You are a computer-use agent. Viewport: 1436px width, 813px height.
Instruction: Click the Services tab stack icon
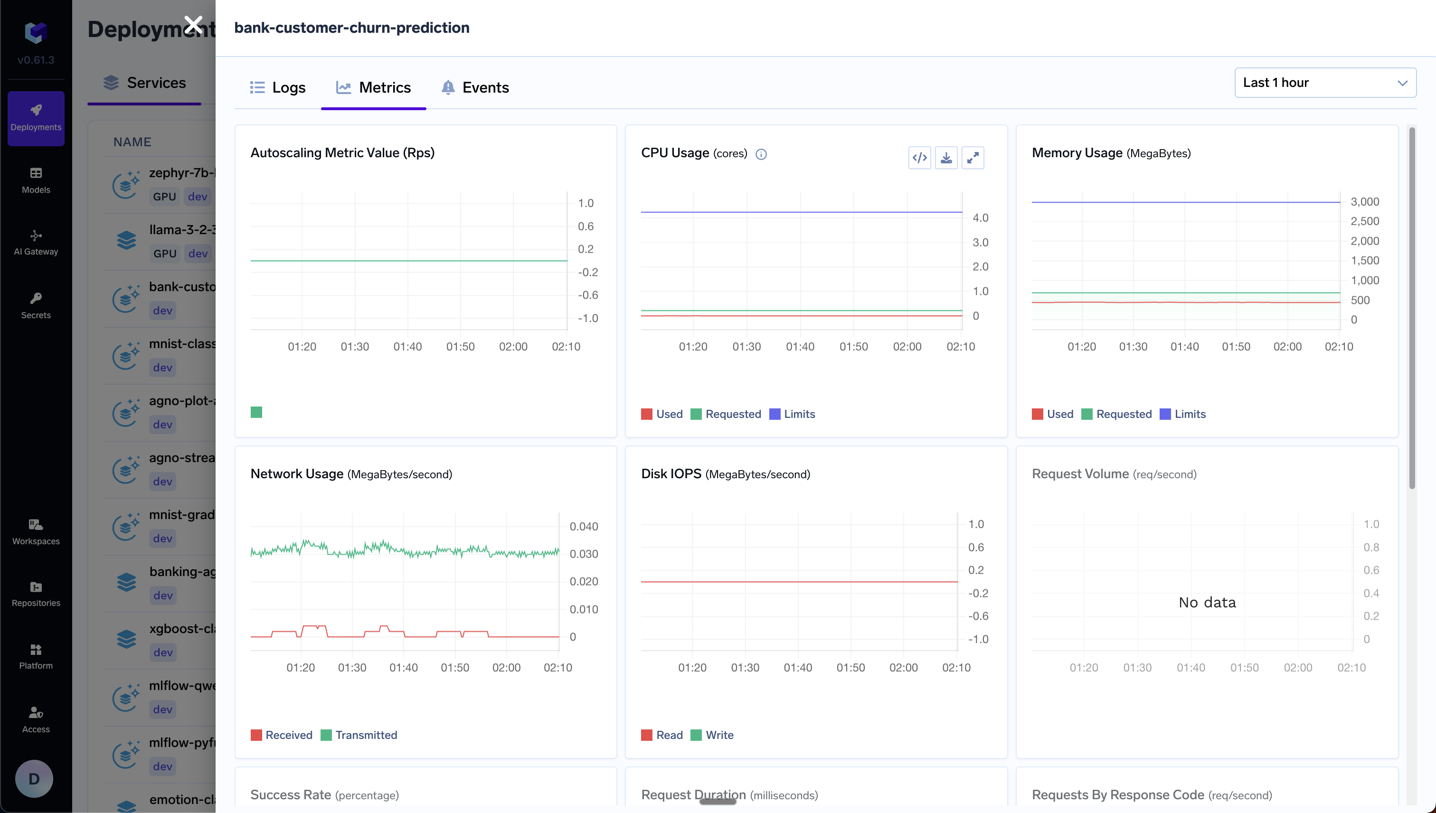pyautogui.click(x=111, y=83)
